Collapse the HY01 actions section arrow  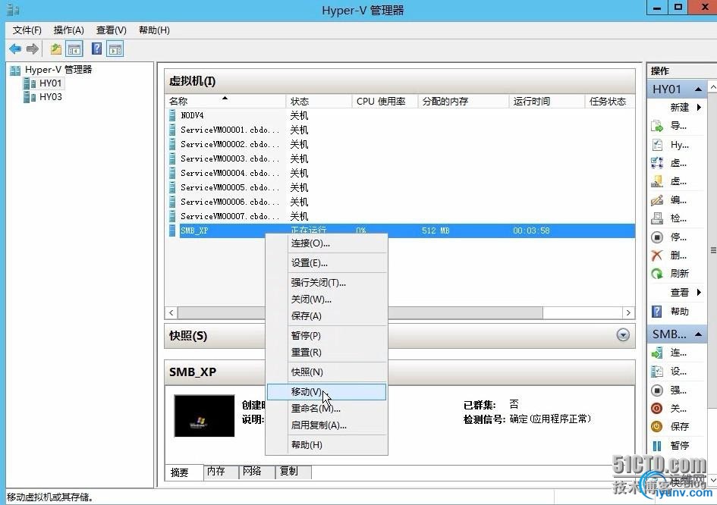(x=698, y=89)
